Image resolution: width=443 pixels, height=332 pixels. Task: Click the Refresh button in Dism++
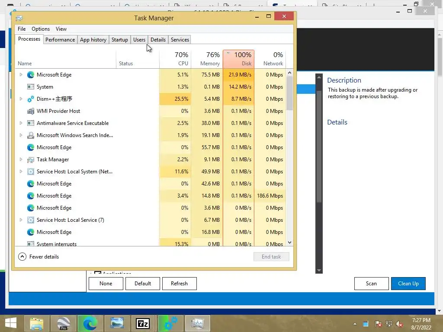(180, 284)
